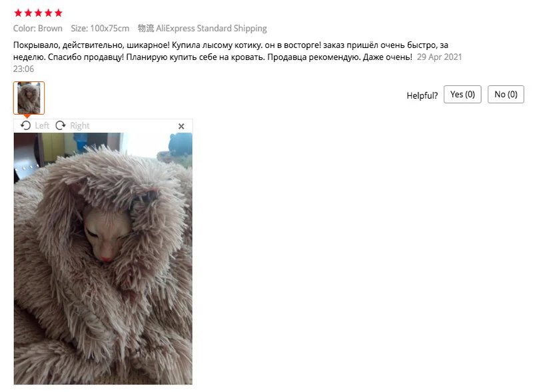Click the 'Left' rotate label
Screen dimensions: 533x392
tap(42, 125)
